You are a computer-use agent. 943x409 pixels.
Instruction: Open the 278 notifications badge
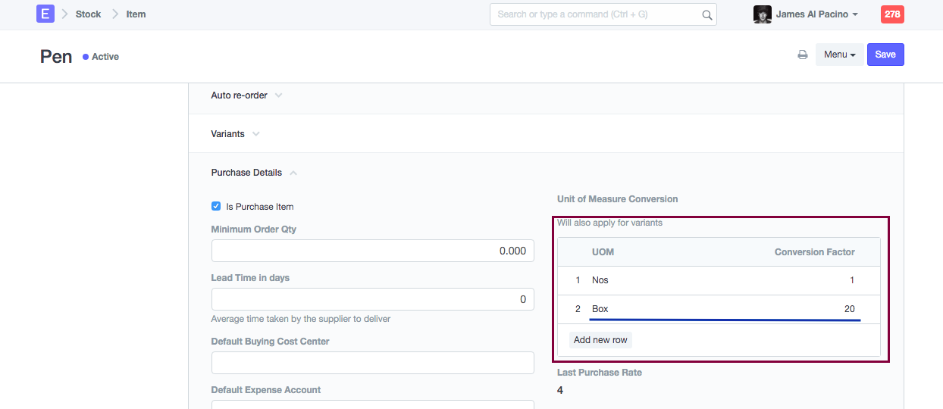click(x=892, y=14)
